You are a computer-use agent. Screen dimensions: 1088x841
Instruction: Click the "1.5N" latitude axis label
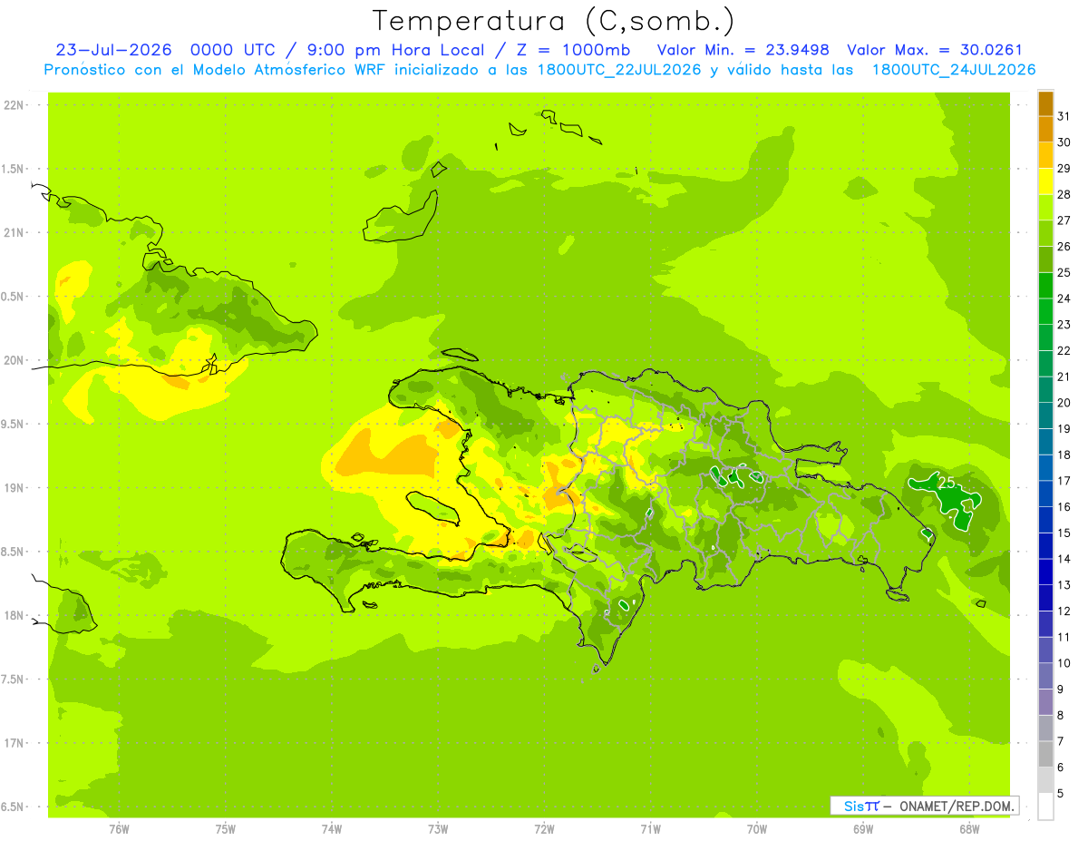click(14, 169)
